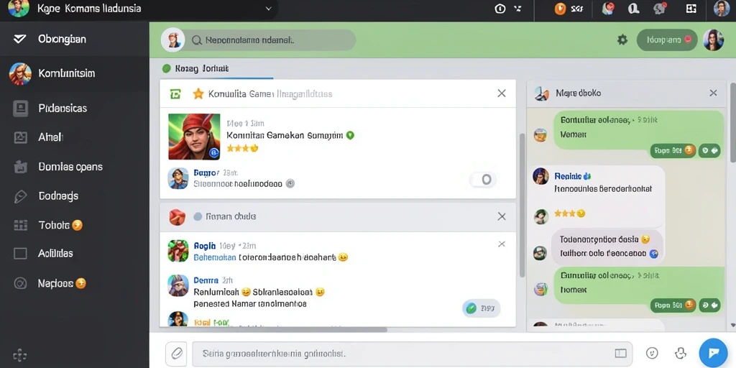Open Bagror user avatar
Screen dimensions: 736x368
[178, 178]
